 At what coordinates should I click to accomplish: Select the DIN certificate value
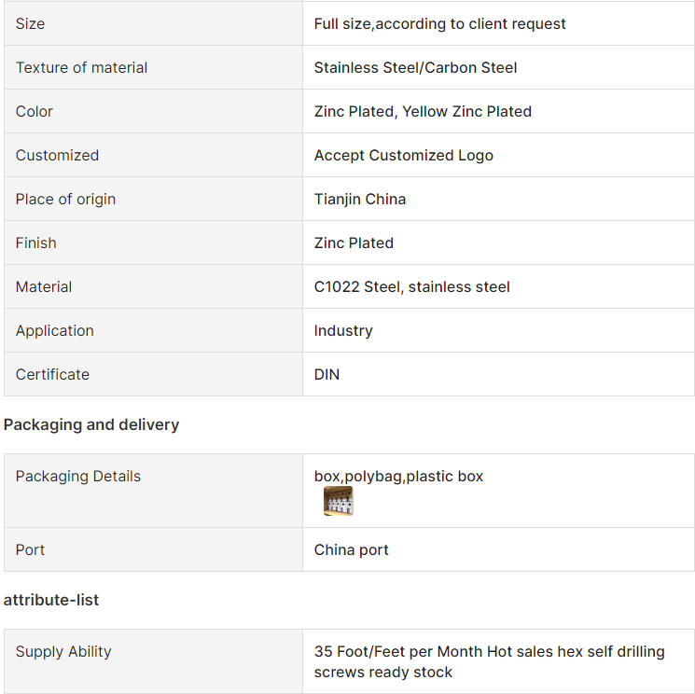pyautogui.click(x=327, y=374)
